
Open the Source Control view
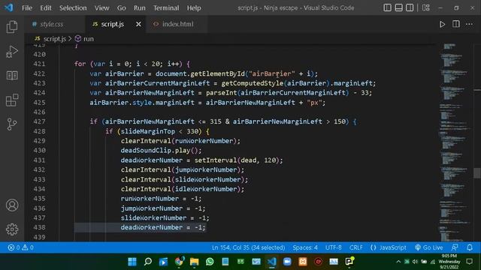[x=12, y=124]
